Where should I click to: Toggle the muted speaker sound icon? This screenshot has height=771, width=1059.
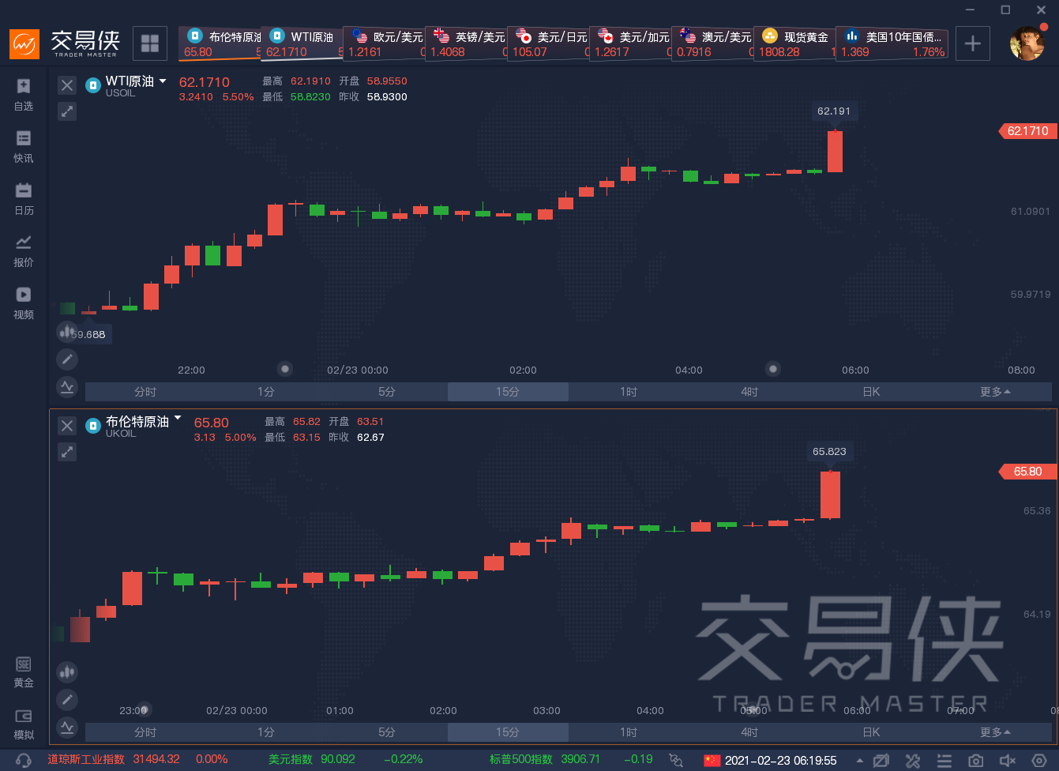1008,760
